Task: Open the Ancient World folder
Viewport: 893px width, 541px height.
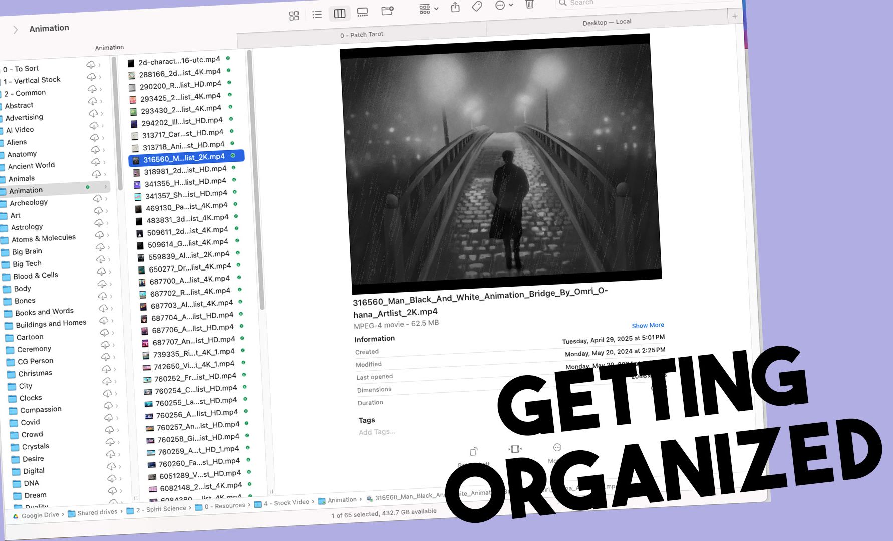Action: click(x=31, y=166)
